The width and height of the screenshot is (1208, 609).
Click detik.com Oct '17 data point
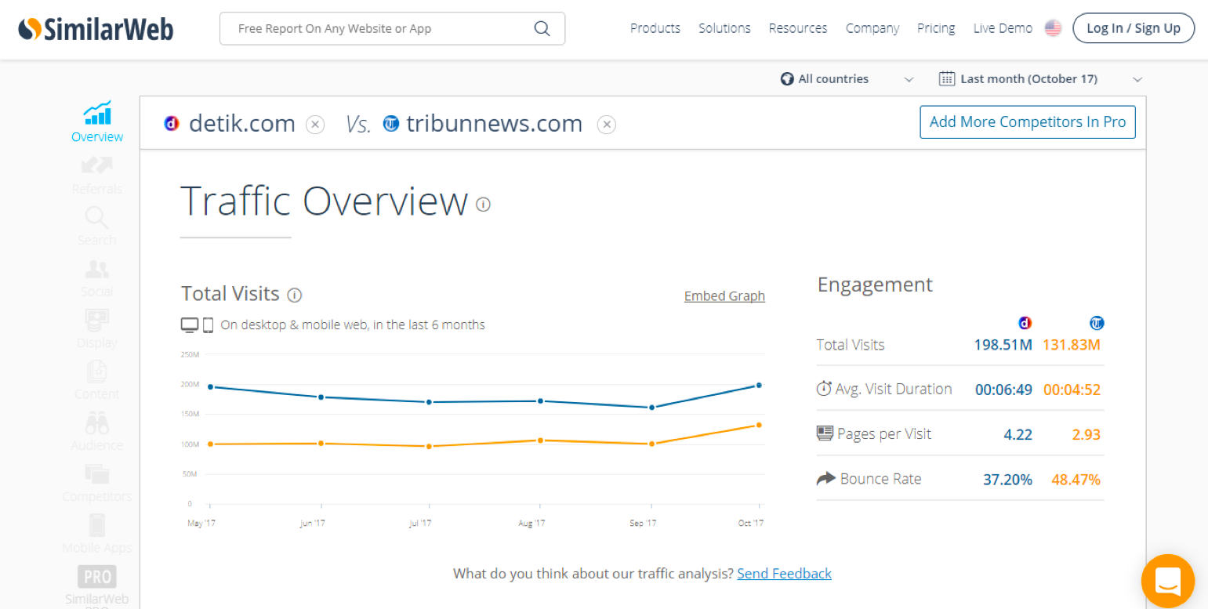click(x=759, y=385)
